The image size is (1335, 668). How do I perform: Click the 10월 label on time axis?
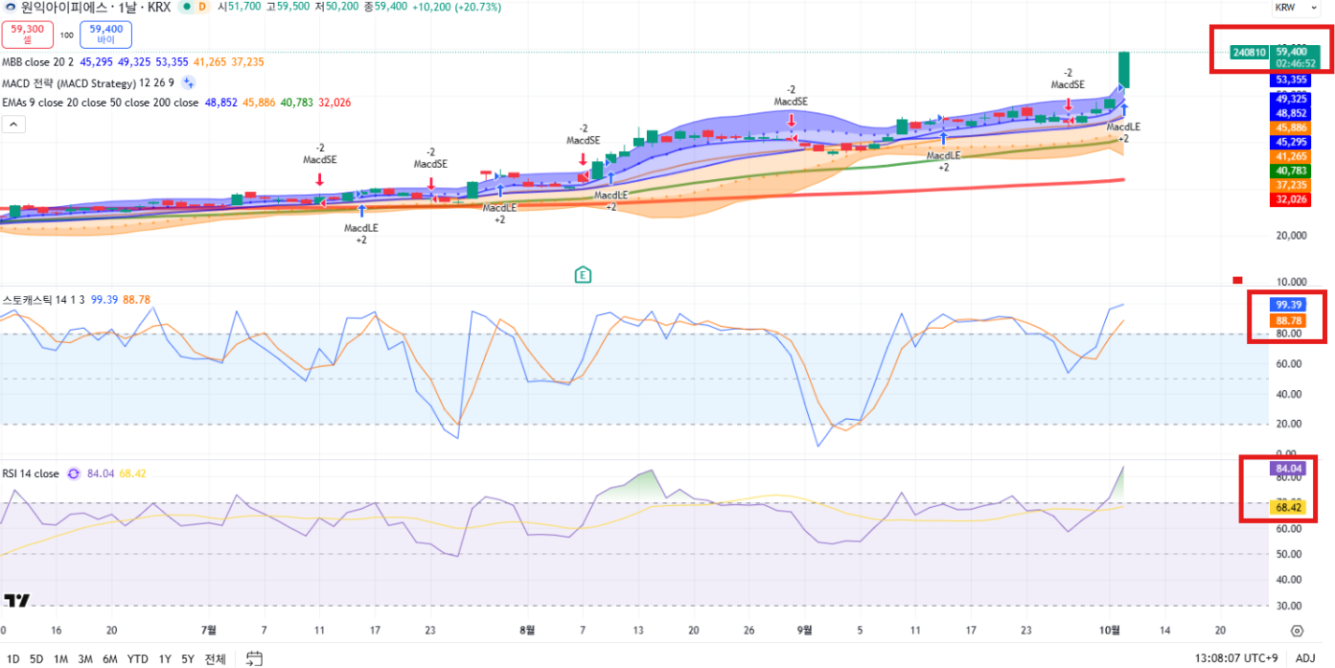coord(1110,630)
